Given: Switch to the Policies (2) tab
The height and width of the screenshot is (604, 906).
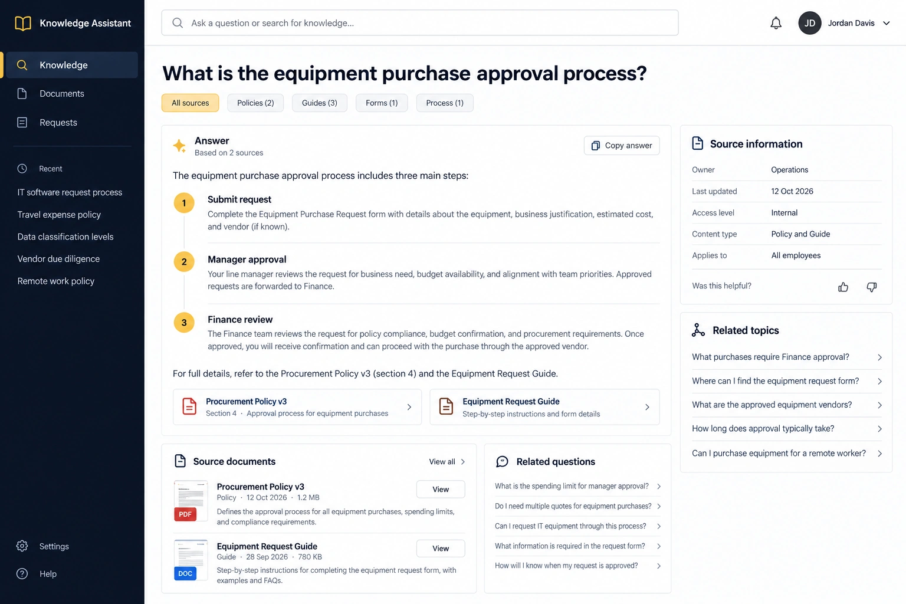Looking at the screenshot, I should [x=255, y=103].
